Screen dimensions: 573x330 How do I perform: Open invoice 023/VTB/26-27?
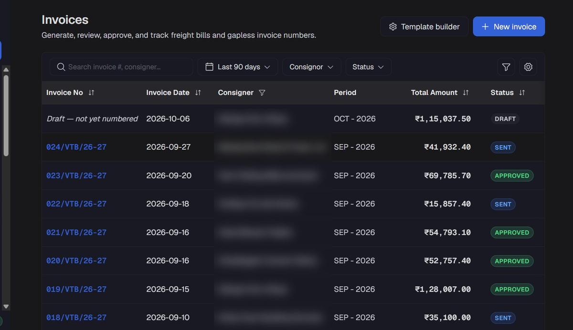pos(76,176)
